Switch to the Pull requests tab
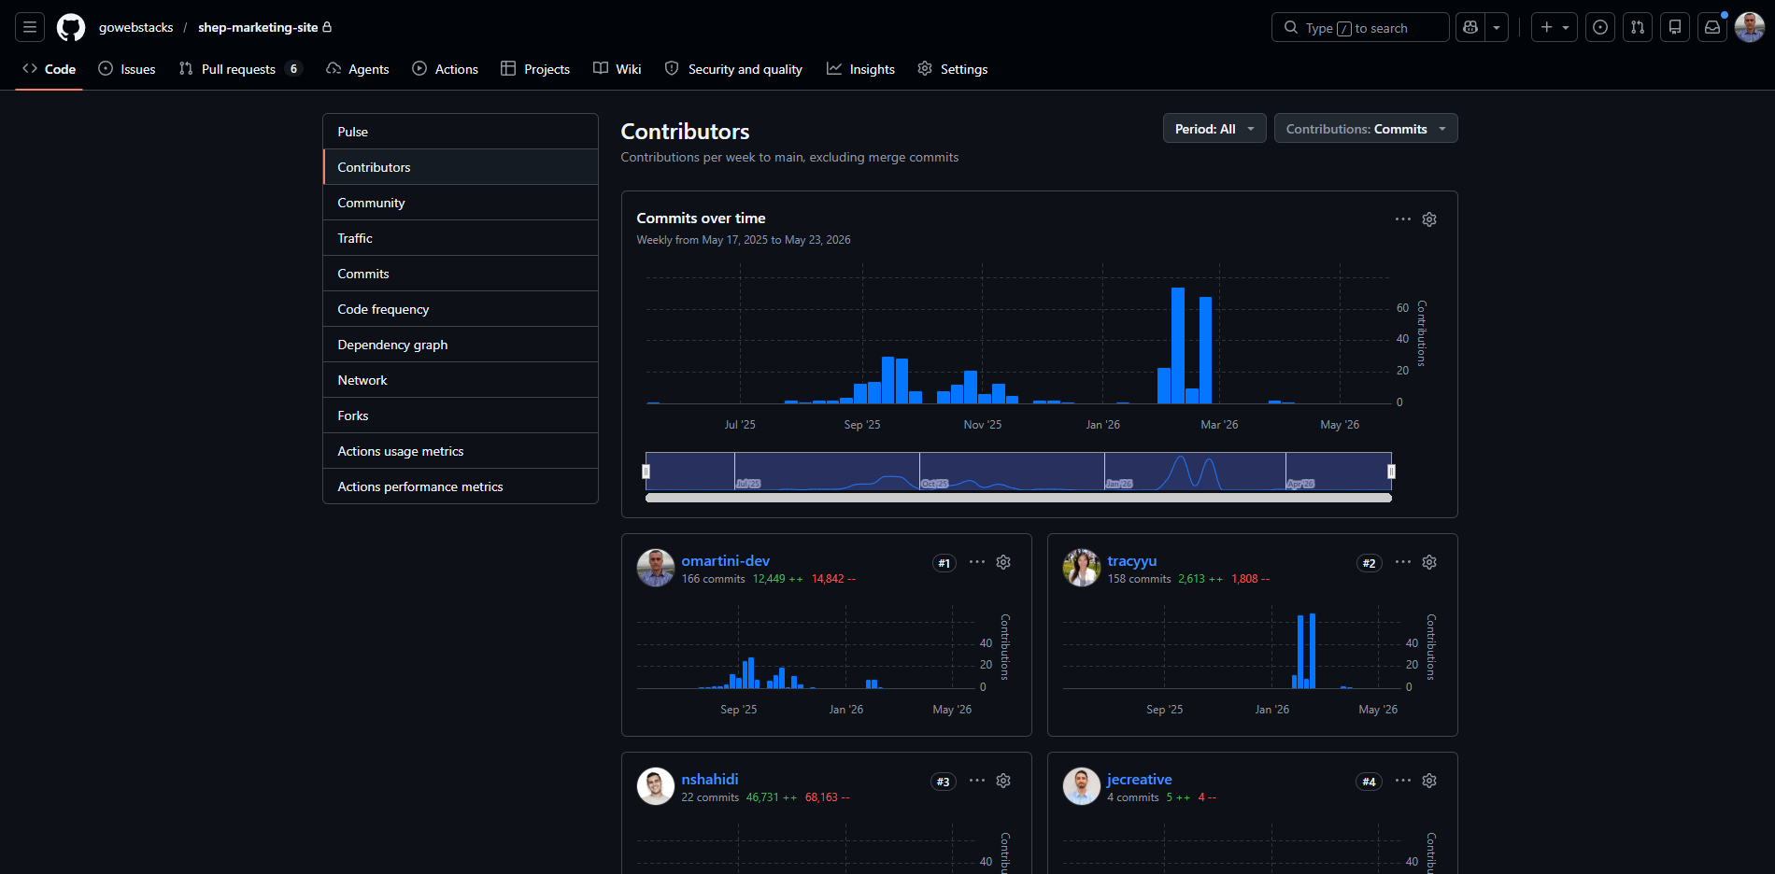Viewport: 1775px width, 874px height. pos(240,69)
